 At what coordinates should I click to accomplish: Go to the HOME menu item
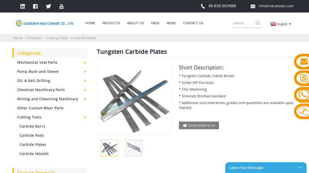(x=90, y=23)
